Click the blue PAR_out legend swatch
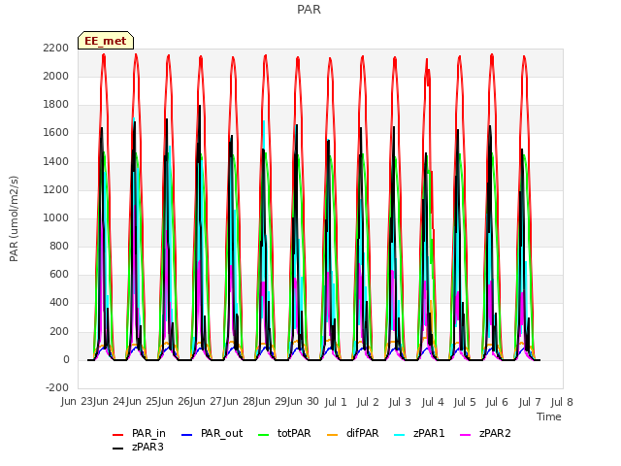 tap(186, 435)
